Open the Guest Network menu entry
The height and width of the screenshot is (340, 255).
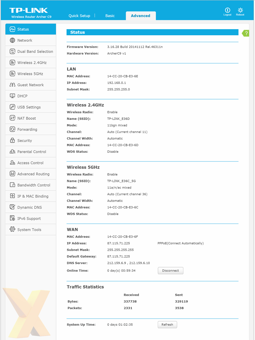click(31, 85)
